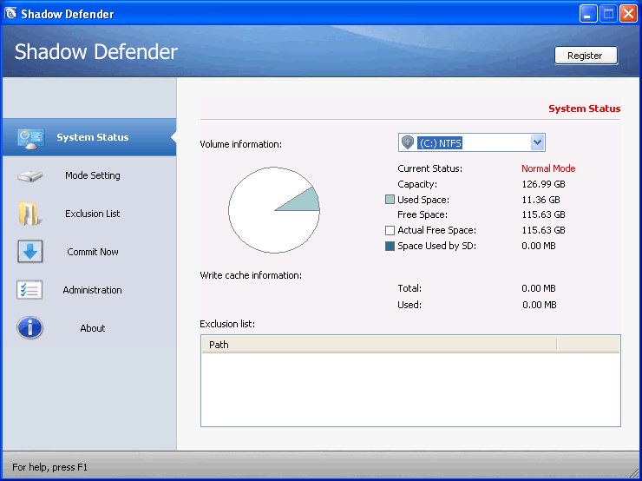Click the Register button
Image resolution: width=642 pixels, height=481 pixels.
(586, 56)
